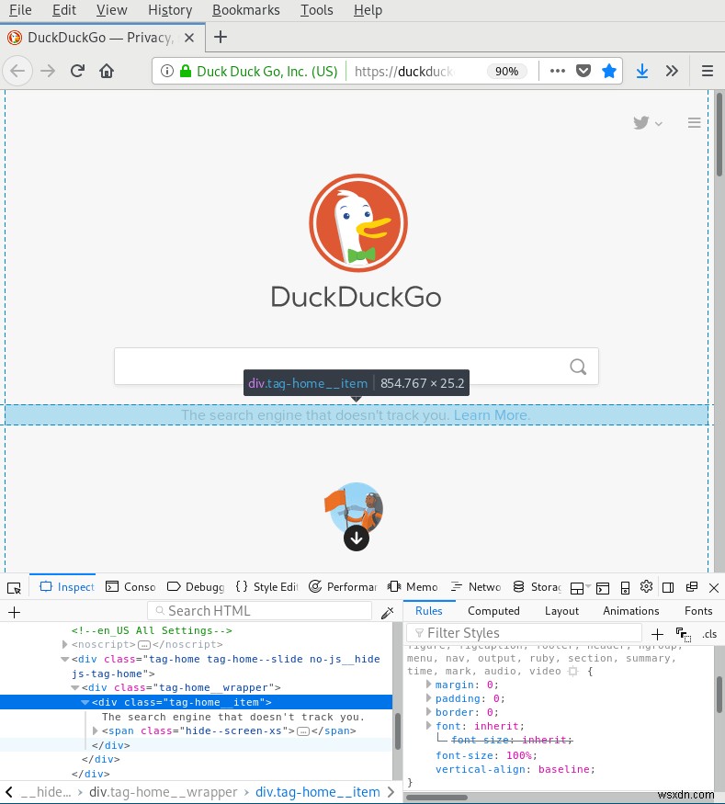Open the Twitter dropdown on page
Viewport: 725px width, 804px height.
click(648, 123)
